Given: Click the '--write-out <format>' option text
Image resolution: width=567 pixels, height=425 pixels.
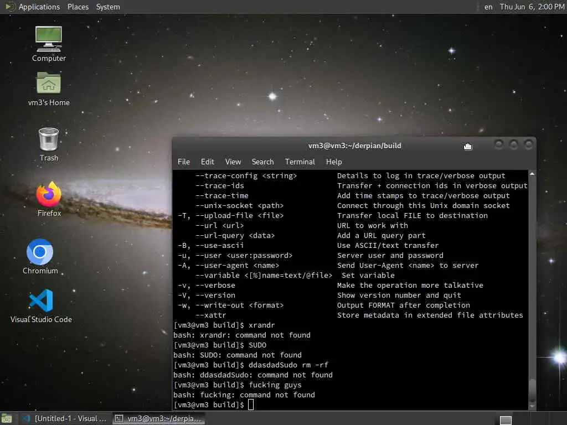Looking at the screenshot, I should tap(239, 305).
